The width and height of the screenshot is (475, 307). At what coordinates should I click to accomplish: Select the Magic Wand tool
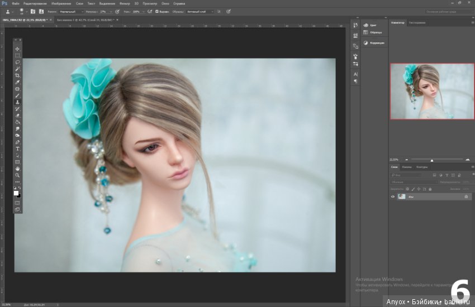pos(17,69)
